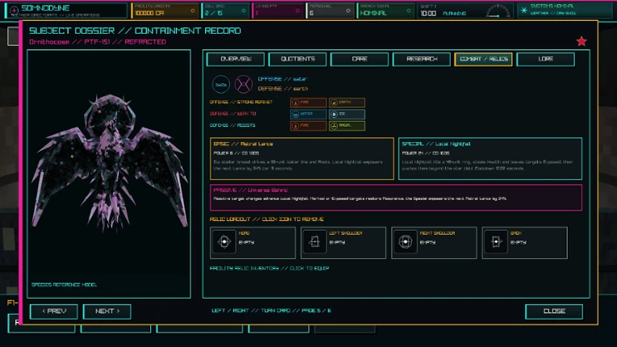Switch to the Research tab

tap(422, 59)
